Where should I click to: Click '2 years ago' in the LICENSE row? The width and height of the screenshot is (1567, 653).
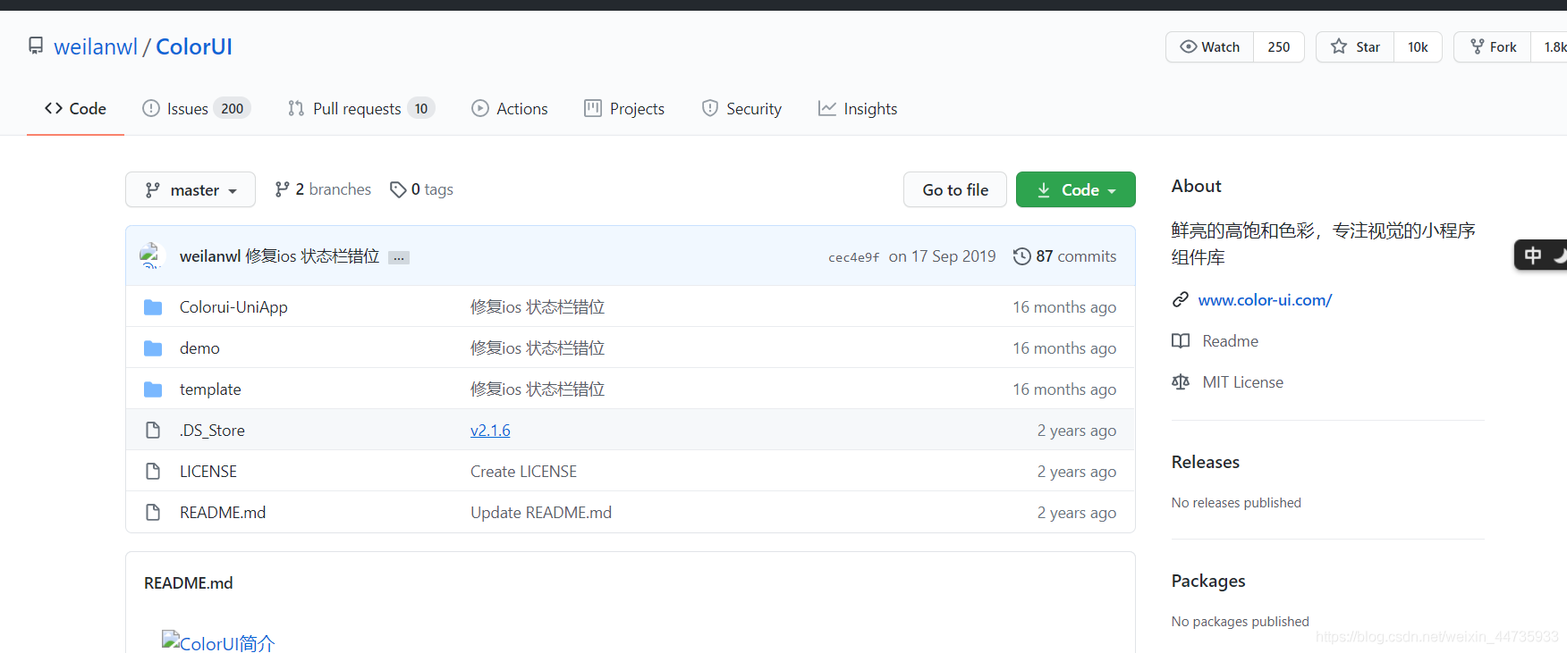click(x=1077, y=472)
